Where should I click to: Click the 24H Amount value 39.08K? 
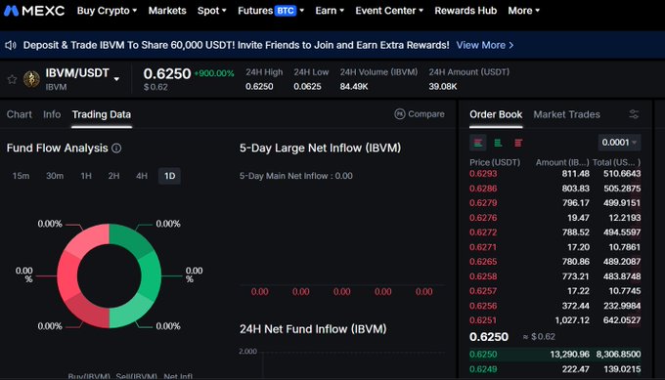[443, 86]
